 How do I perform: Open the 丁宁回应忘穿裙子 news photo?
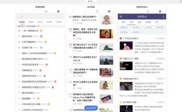(x=126, y=46)
